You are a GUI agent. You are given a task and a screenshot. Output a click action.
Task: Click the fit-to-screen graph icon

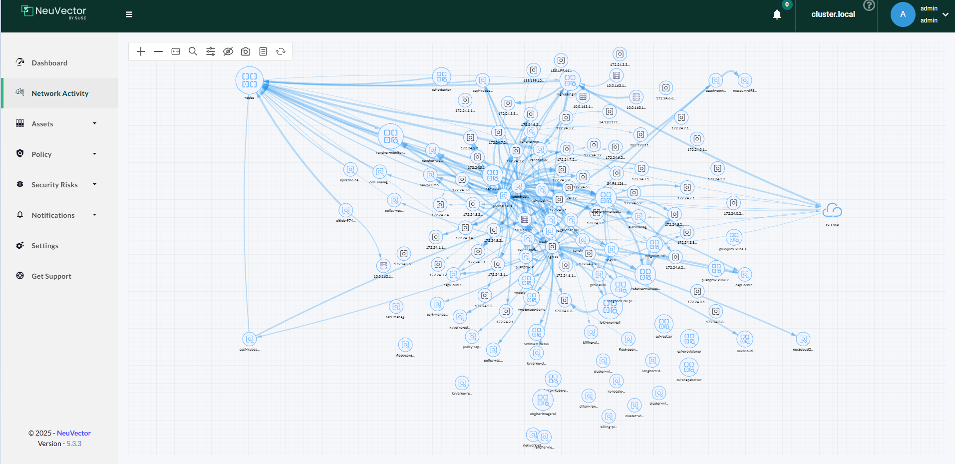click(x=176, y=51)
